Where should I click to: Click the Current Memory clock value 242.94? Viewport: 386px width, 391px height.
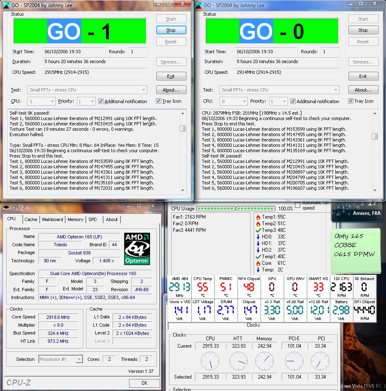tap(265, 346)
